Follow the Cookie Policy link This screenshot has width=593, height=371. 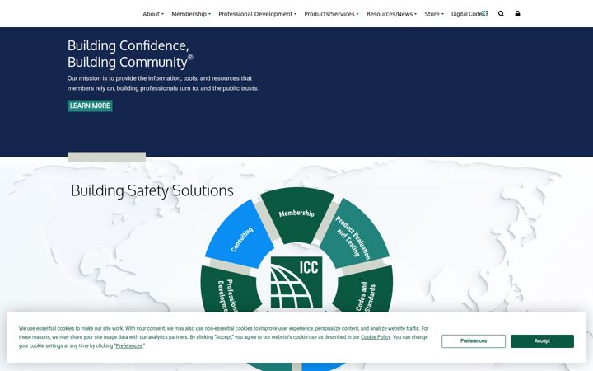coord(376,337)
